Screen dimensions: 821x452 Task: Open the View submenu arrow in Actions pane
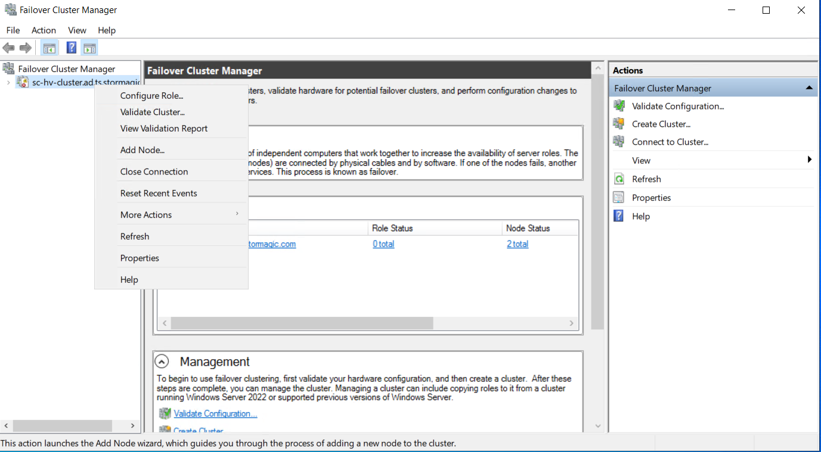(x=810, y=160)
